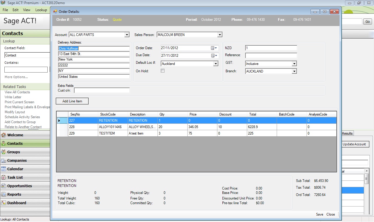Click the Reference input field

(x=271, y=56)
